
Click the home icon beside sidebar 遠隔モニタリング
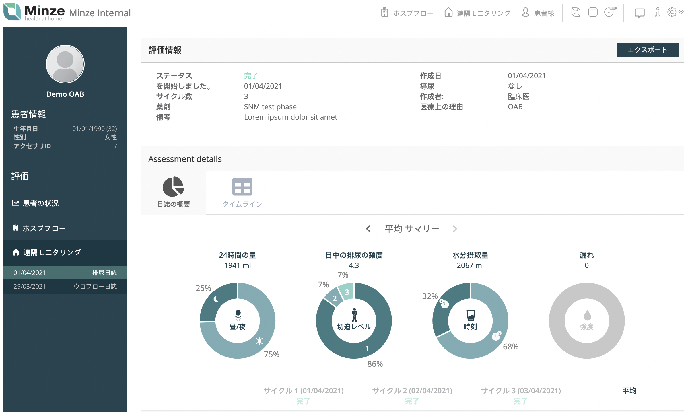[x=16, y=252]
